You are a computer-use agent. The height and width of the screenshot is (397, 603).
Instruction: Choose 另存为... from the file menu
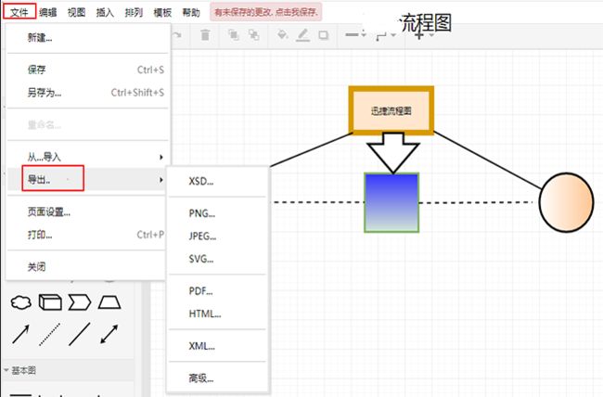click(88, 93)
